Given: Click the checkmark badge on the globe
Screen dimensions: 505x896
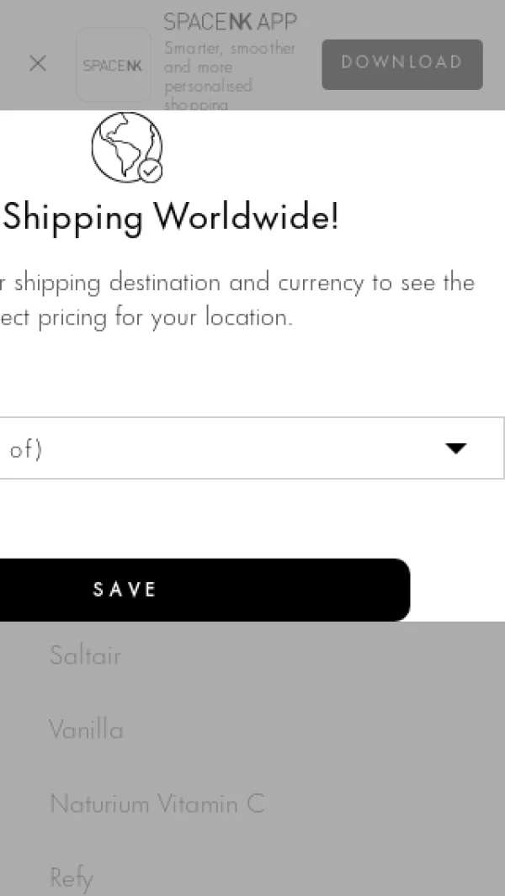Looking at the screenshot, I should tap(151, 170).
